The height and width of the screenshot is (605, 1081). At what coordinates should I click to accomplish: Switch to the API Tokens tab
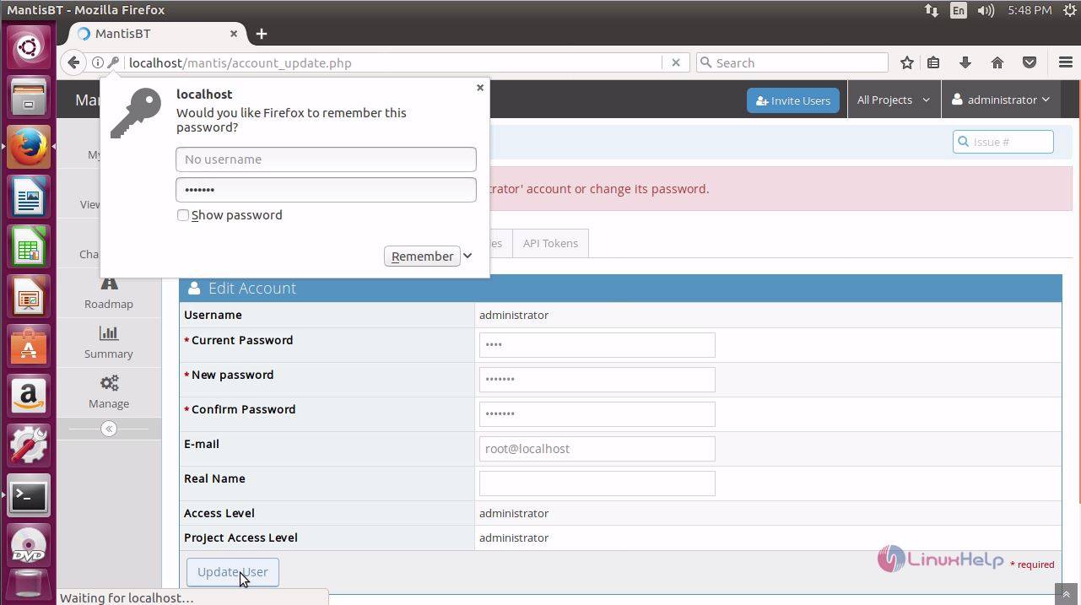(x=550, y=243)
